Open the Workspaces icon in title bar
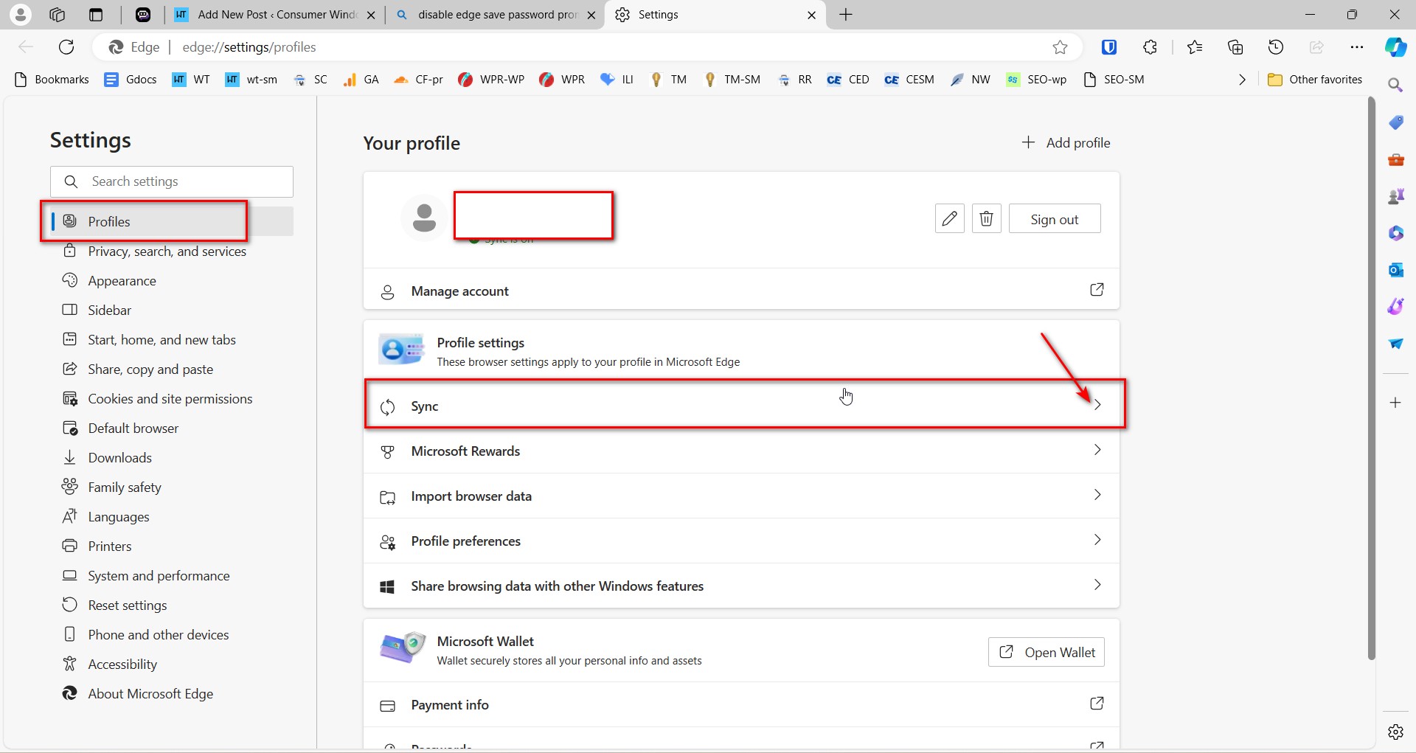The image size is (1416, 753). [57, 14]
